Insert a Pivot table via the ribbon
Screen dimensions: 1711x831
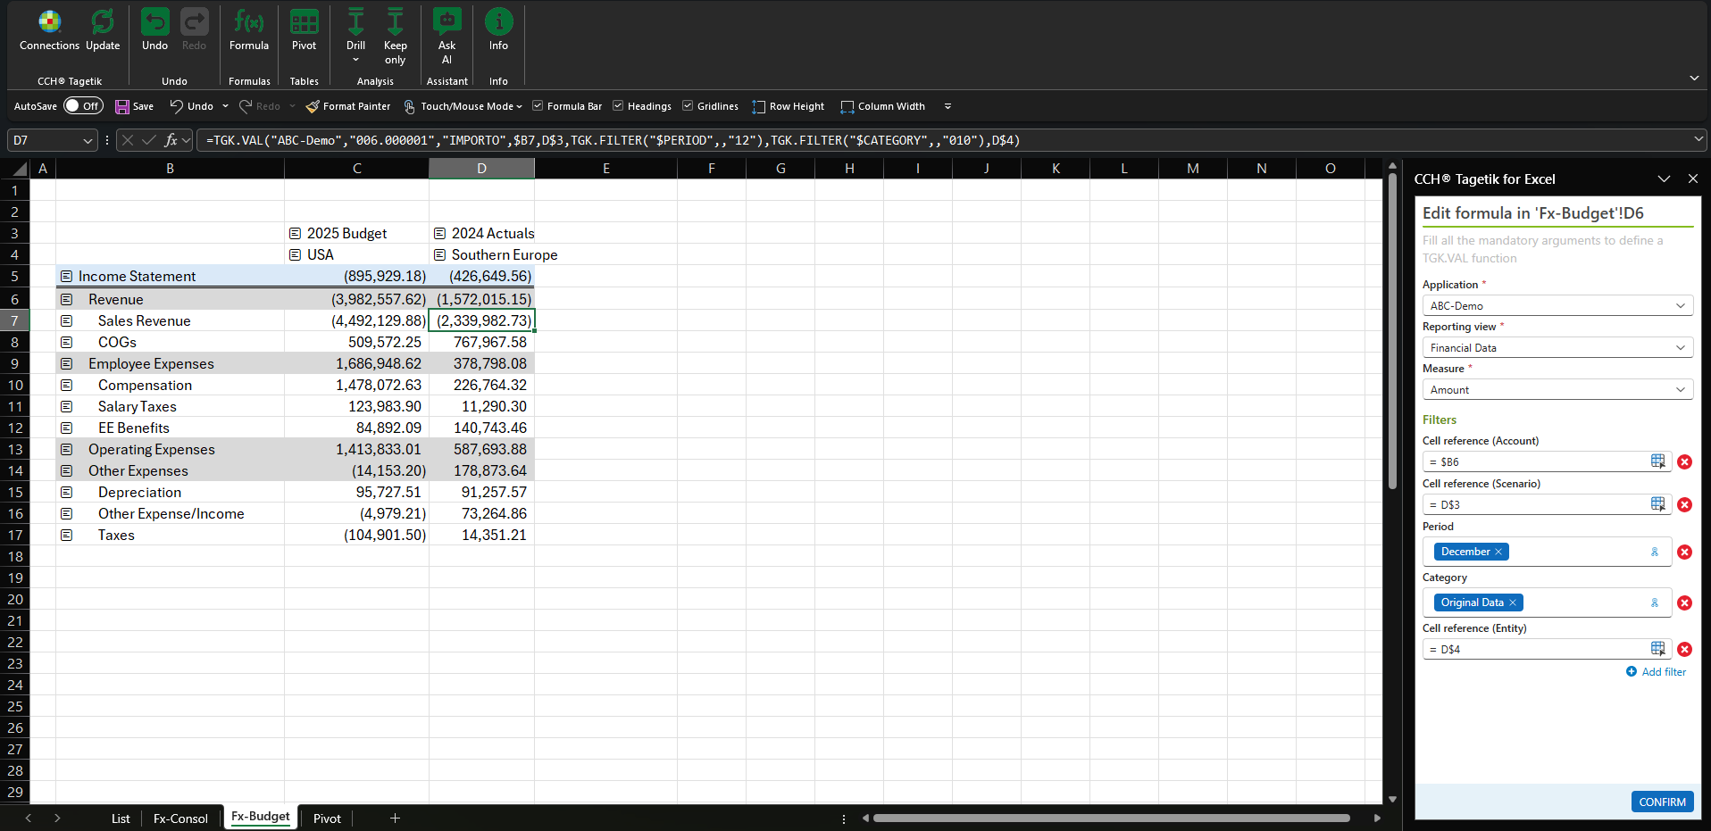[x=304, y=22]
